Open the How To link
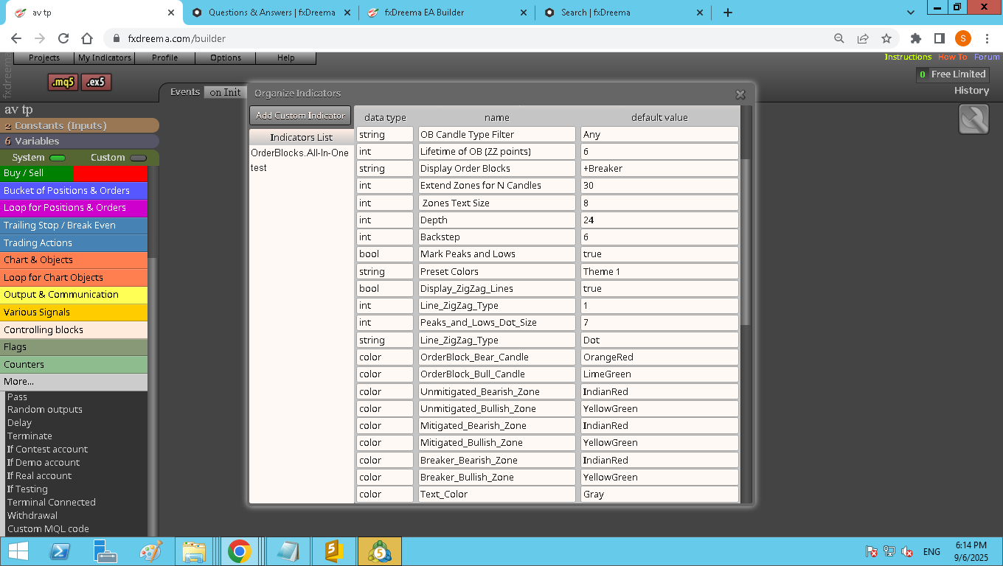Viewport: 1003px width, 566px height. [952, 57]
